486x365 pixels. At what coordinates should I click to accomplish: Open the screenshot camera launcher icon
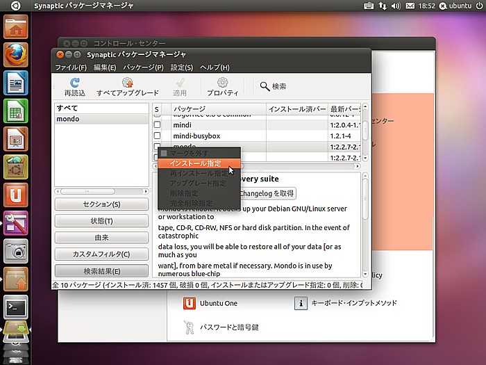(x=16, y=251)
